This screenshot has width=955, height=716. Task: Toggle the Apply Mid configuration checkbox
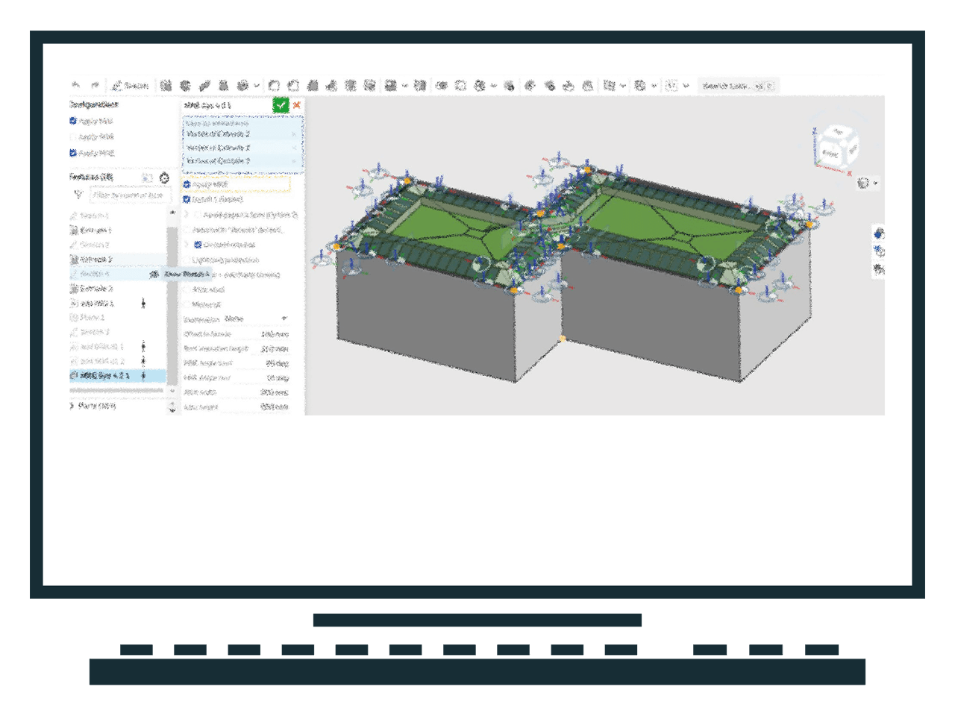point(72,120)
